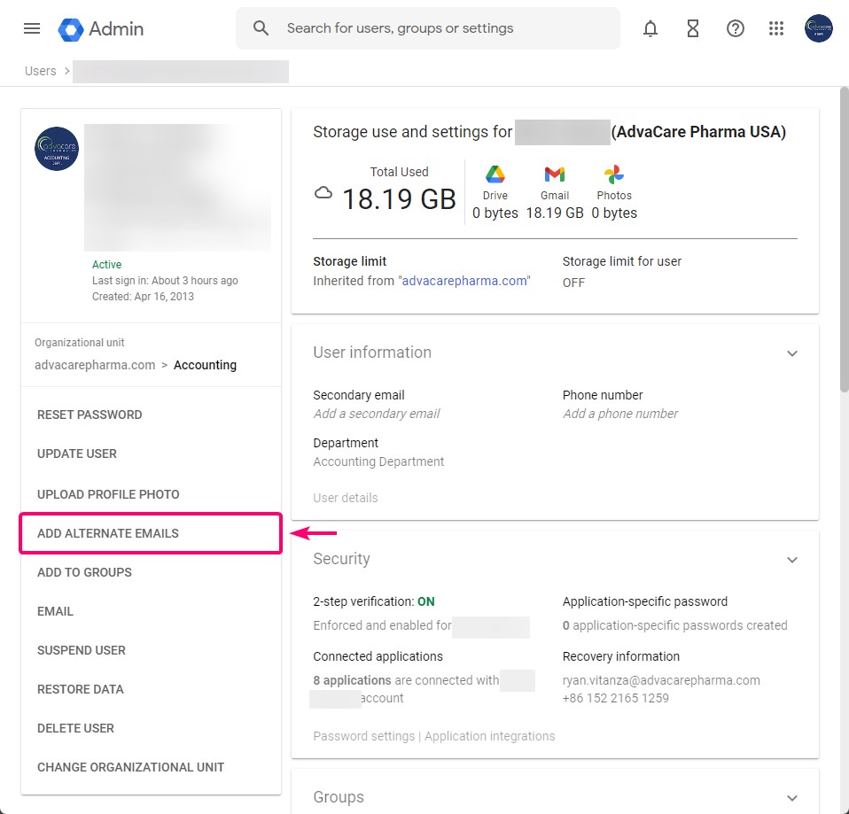Screen dimensions: 849x814
Task: Select DELETE USER action
Action: pyautogui.click(x=75, y=728)
